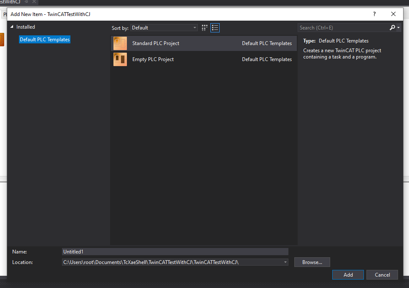
Task: Click the Browse... button
Action: [312, 262]
